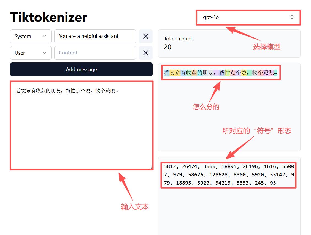Click the first token ID 3812
The height and width of the screenshot is (235, 311).
point(170,166)
